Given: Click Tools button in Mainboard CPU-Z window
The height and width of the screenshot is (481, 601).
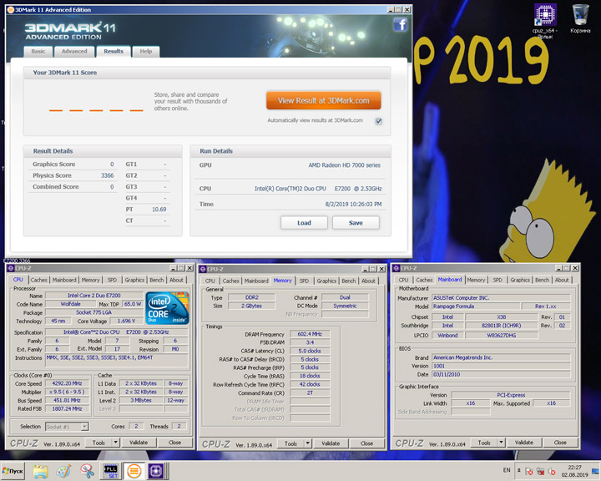Looking at the screenshot, I should point(484,443).
